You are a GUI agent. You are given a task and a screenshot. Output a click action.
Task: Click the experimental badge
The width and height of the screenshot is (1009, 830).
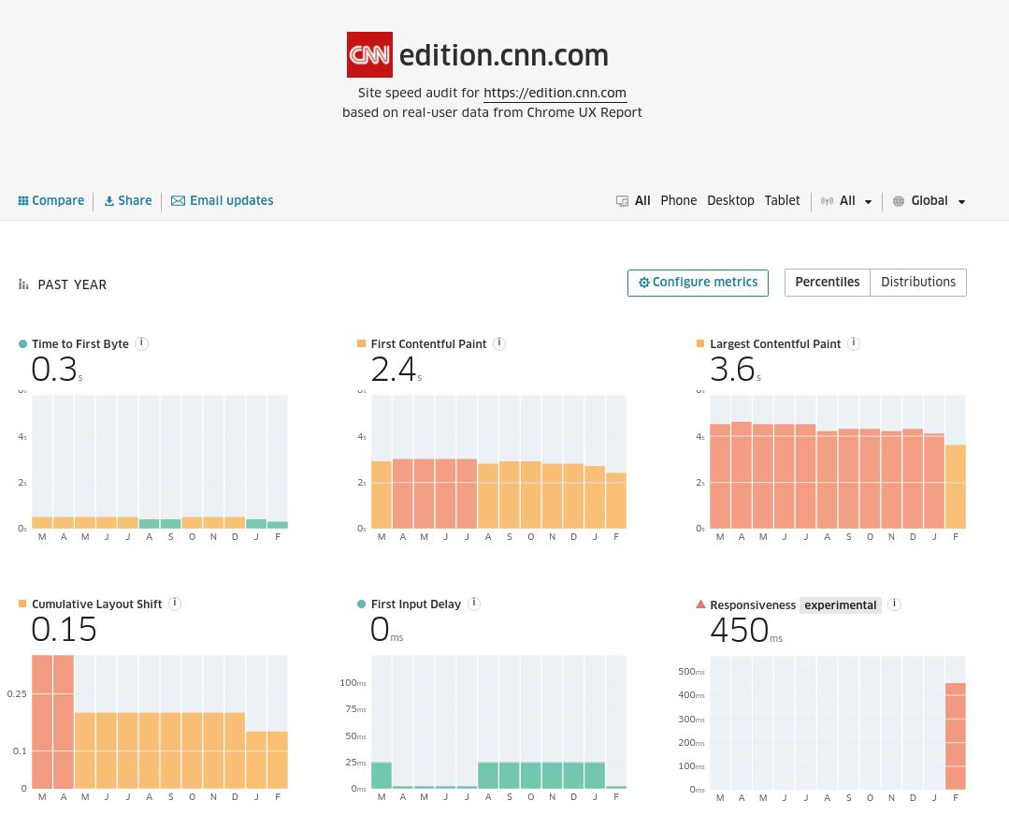click(841, 605)
